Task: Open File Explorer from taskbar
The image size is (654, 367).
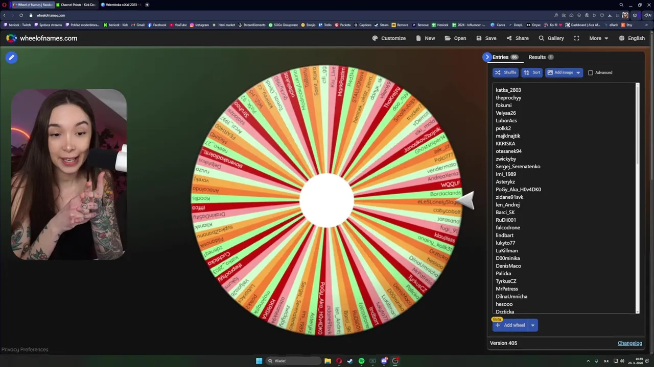Action: (x=328, y=361)
